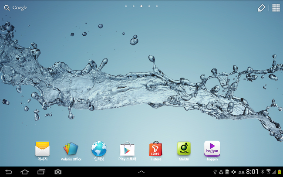
Task: Switch to the fourth home page dot
Action: [149, 6]
